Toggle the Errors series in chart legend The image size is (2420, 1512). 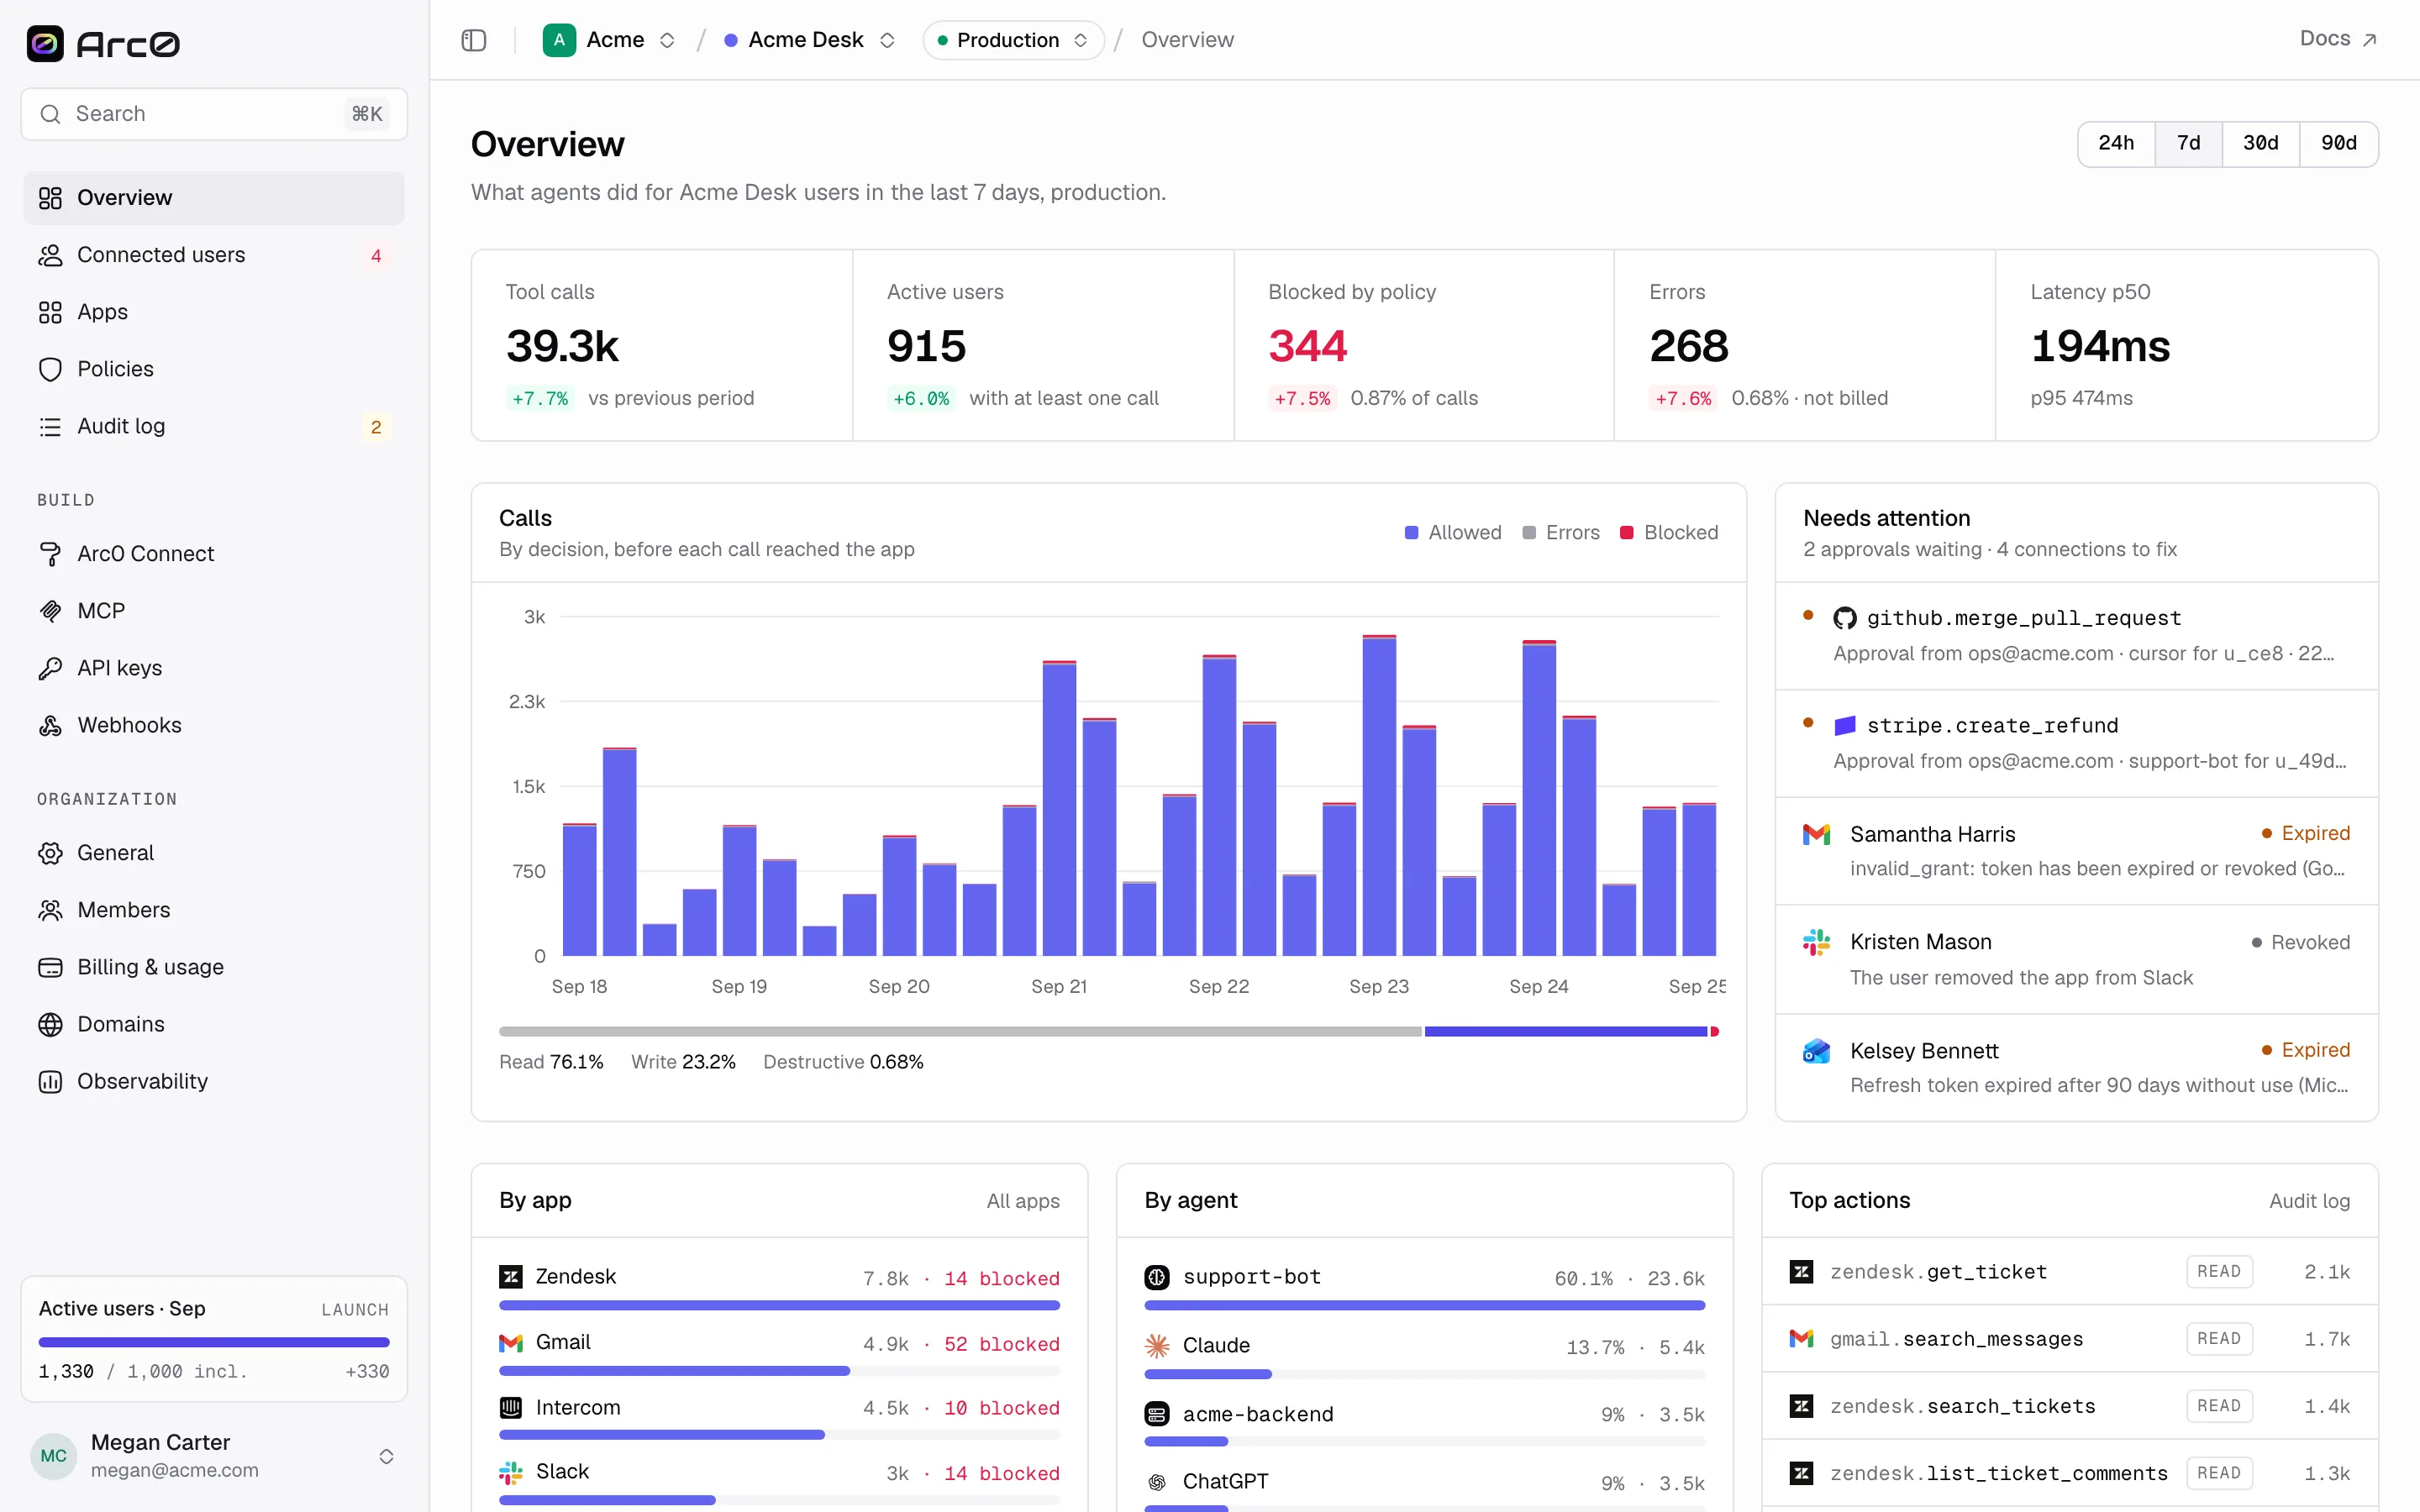coord(1560,533)
